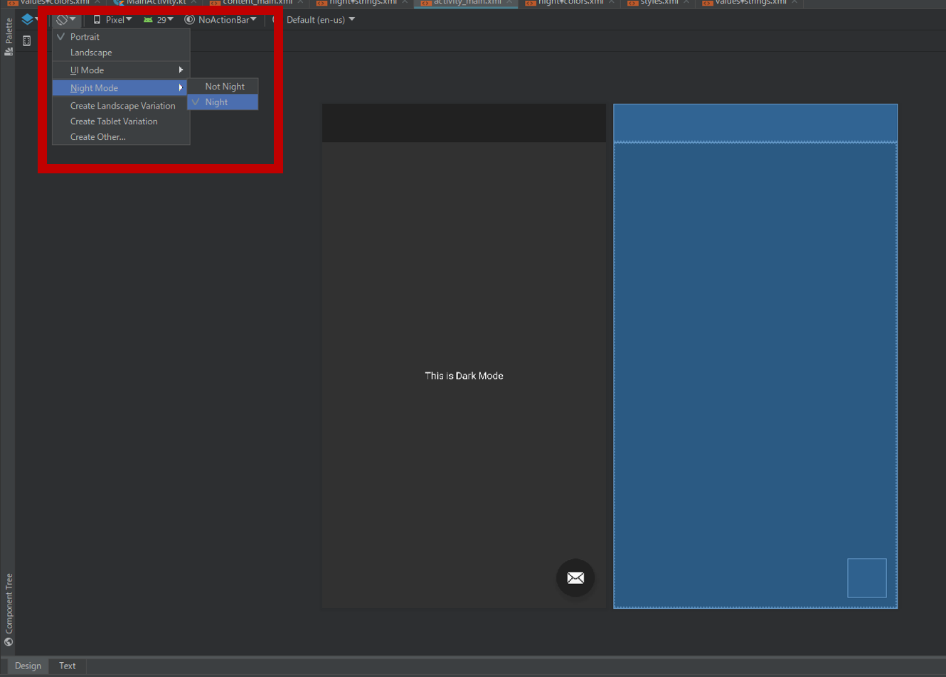Open the night colors.xml editor tab
The height and width of the screenshot is (677, 946).
(570, 3)
